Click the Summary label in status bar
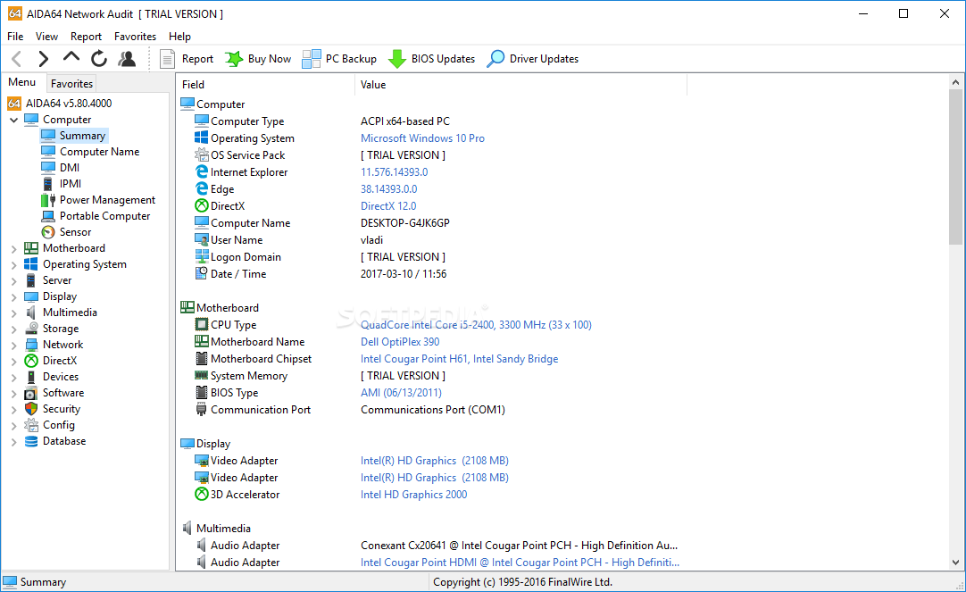 (43, 581)
